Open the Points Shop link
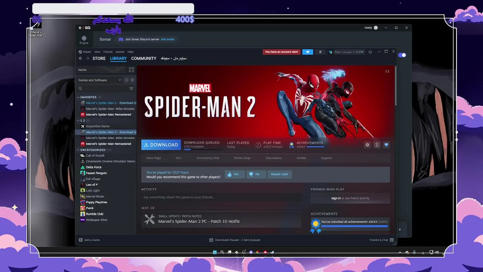The height and width of the screenshot is (272, 483). tap(242, 158)
